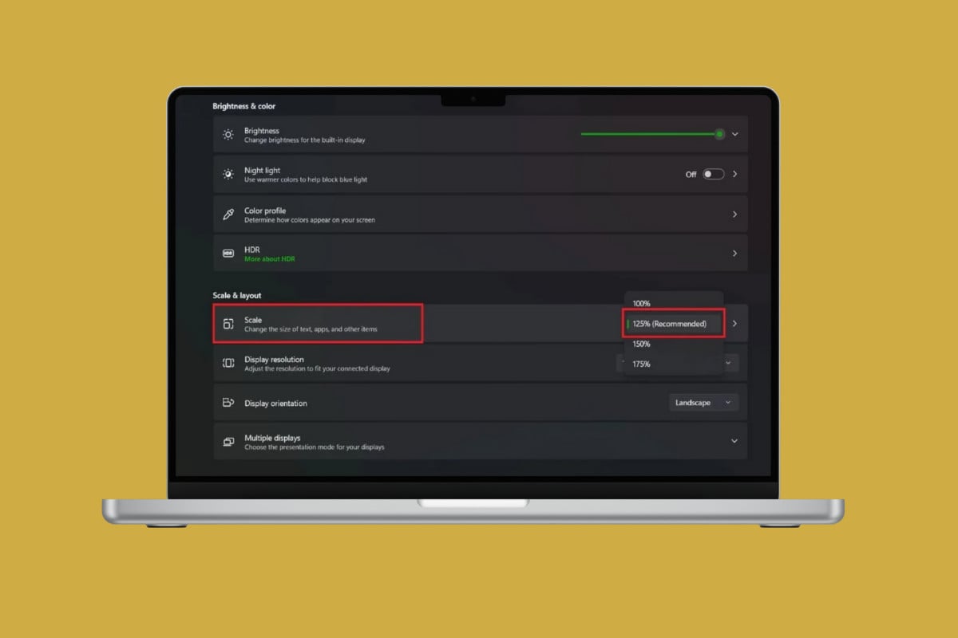Click 'Determine how colors appear on your screen'
This screenshot has width=958, height=638.
pyautogui.click(x=310, y=220)
